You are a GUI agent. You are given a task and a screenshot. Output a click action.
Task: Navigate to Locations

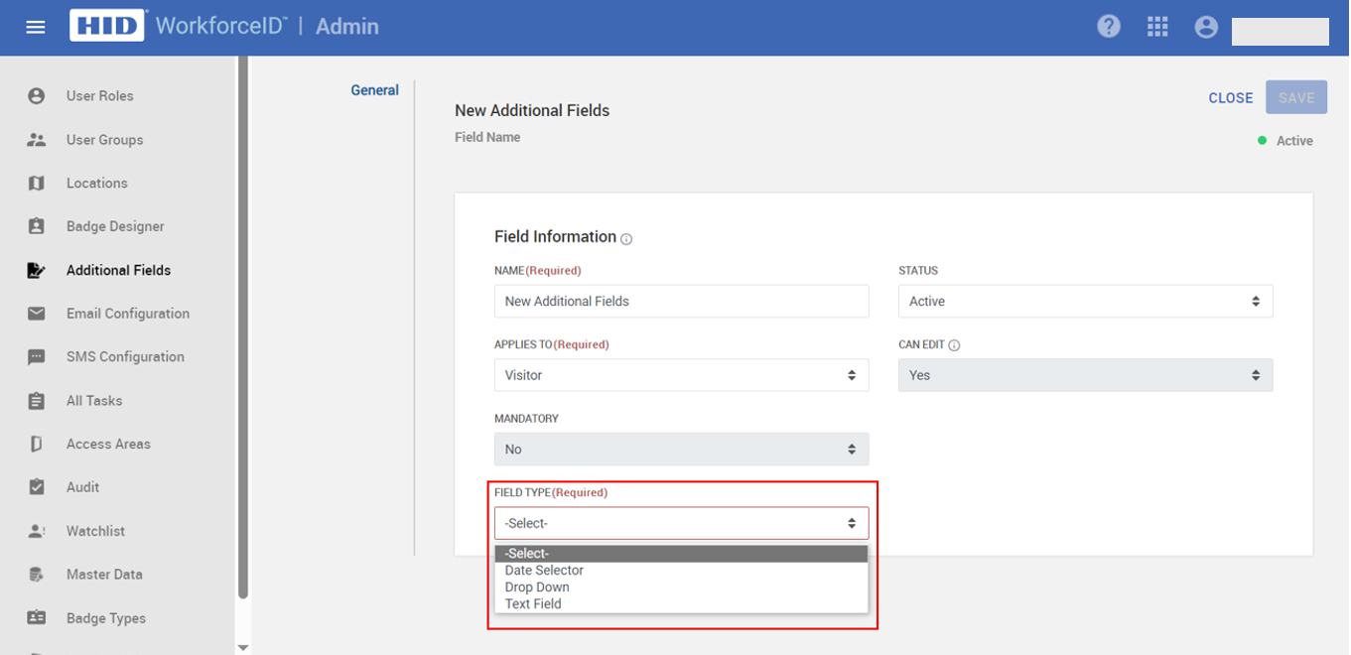click(96, 184)
